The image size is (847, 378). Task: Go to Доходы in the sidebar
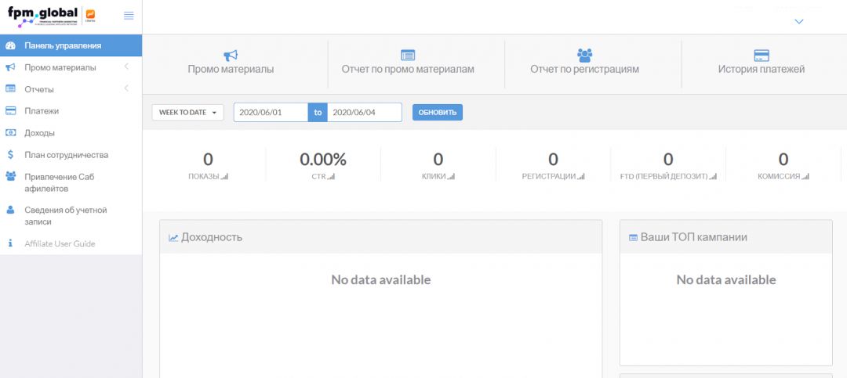[39, 133]
